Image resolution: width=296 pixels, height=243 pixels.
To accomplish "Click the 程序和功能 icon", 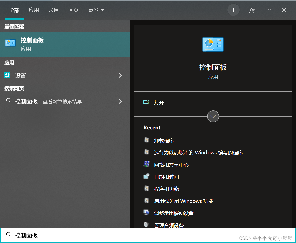I will [x=146, y=188].
